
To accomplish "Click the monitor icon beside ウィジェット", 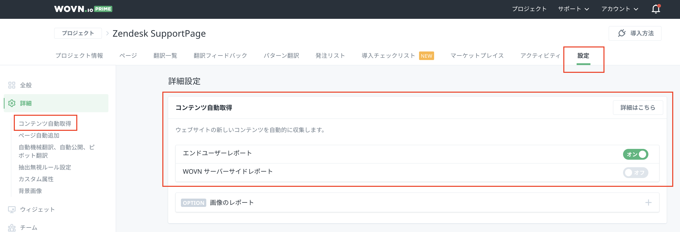I will tap(12, 210).
